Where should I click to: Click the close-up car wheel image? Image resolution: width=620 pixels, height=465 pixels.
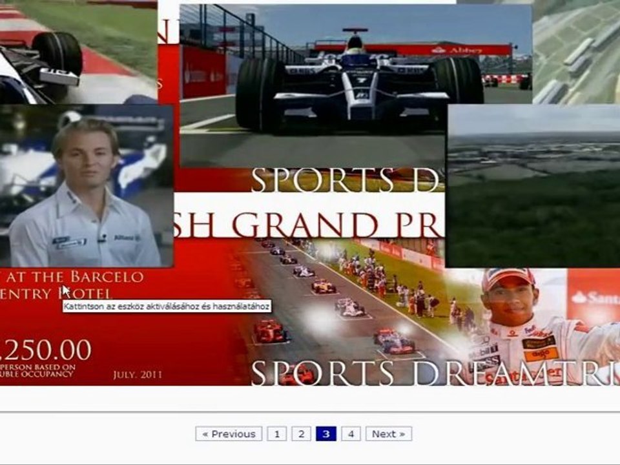click(78, 52)
